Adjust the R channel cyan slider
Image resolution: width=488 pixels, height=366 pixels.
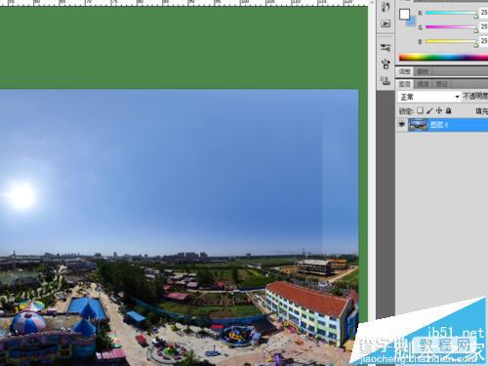coord(452,13)
